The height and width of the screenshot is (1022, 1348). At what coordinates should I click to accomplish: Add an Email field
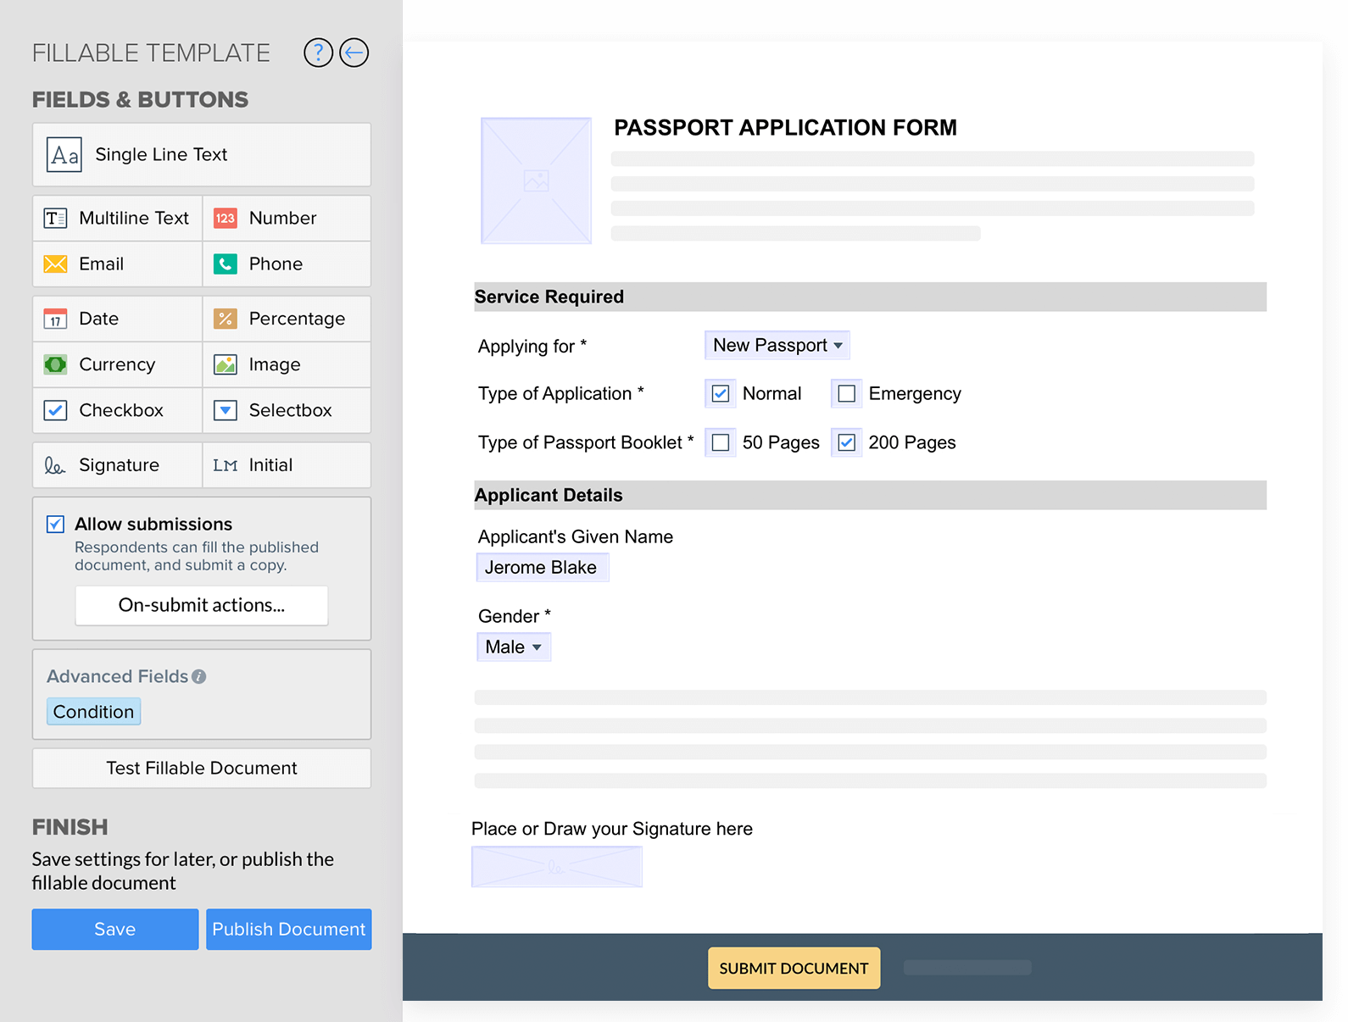coord(117,264)
